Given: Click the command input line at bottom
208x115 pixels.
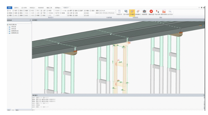Looking at the screenshot, I should (x=118, y=110).
